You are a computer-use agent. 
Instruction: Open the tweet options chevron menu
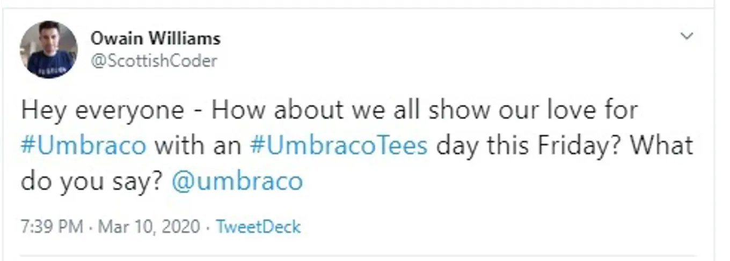[687, 36]
